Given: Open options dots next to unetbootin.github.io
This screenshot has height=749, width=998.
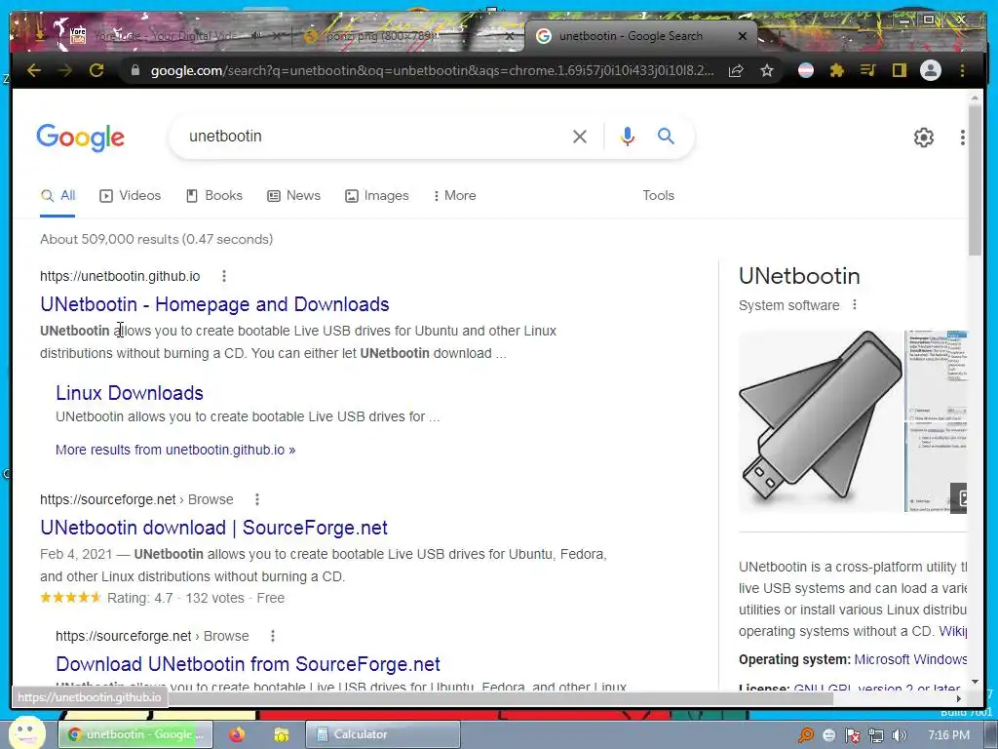Looking at the screenshot, I should coord(223,276).
